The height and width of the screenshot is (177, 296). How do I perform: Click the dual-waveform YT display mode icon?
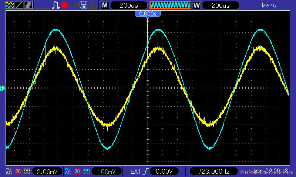tap(10, 5)
